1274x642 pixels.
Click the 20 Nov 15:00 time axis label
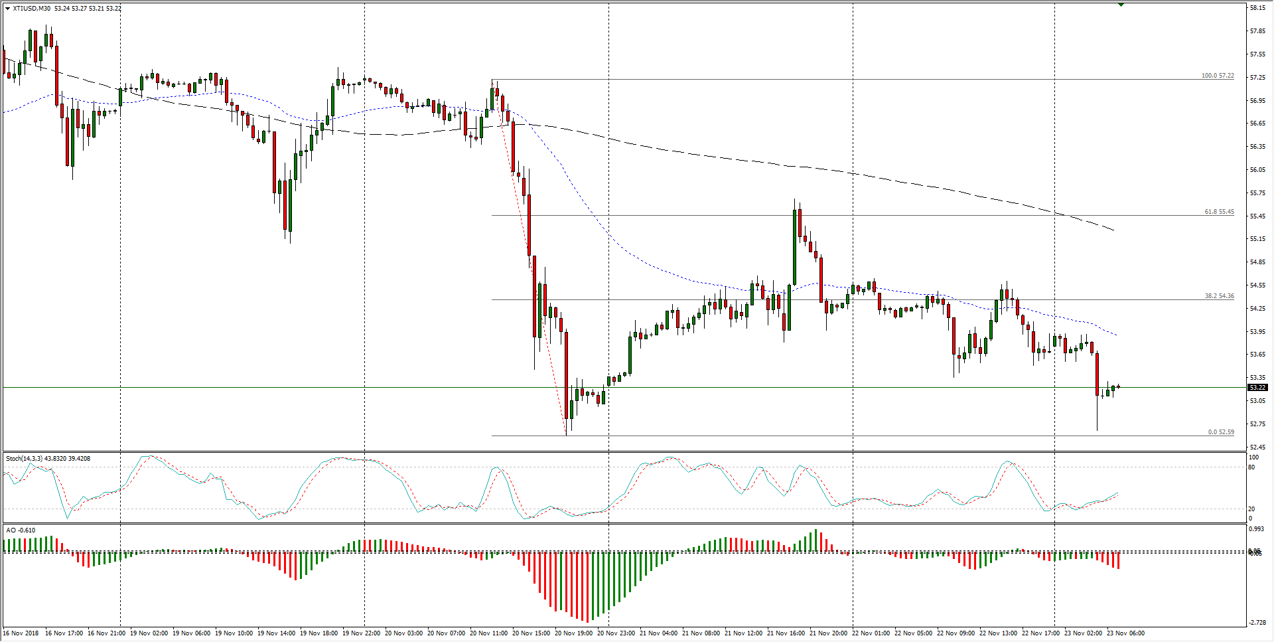point(531,633)
